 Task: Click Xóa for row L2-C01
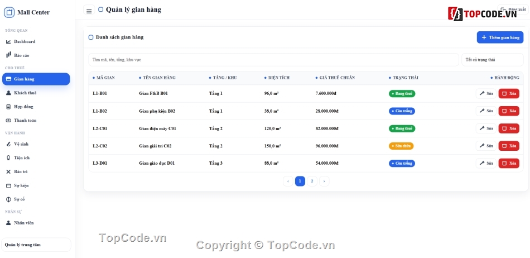[509, 128]
